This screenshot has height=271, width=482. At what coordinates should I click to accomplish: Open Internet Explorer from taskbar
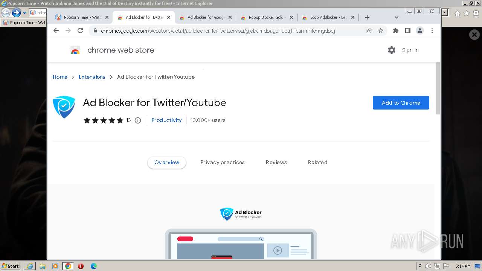30,266
